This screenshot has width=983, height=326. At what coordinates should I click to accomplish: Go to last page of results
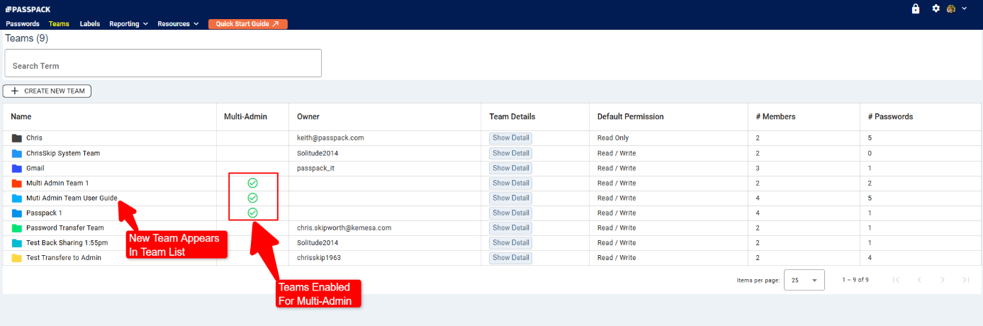966,280
